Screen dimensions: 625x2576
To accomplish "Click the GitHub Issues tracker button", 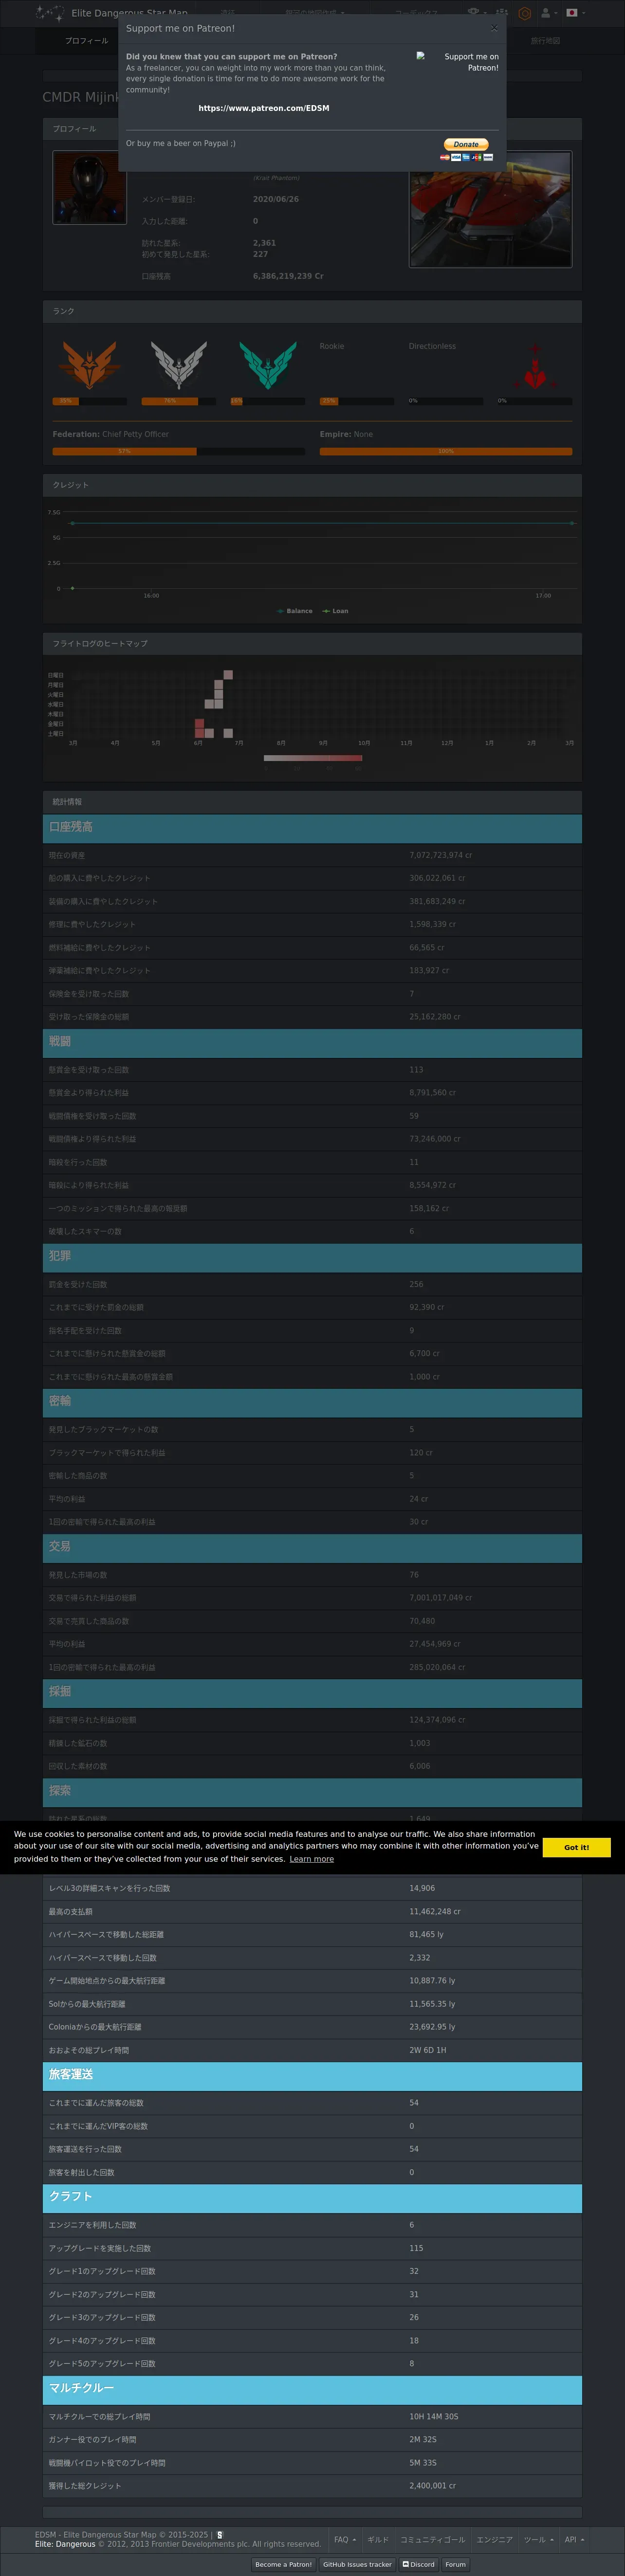I will point(357,2564).
